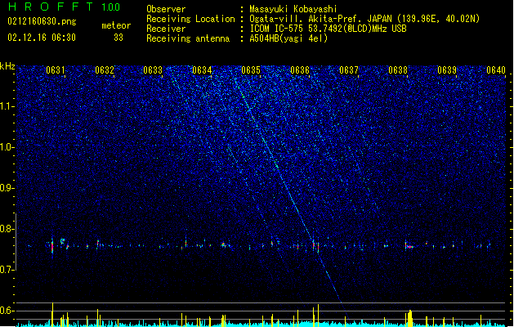Click location text Ogata-vill. Akita-Pref. JAPAN

click(320, 19)
